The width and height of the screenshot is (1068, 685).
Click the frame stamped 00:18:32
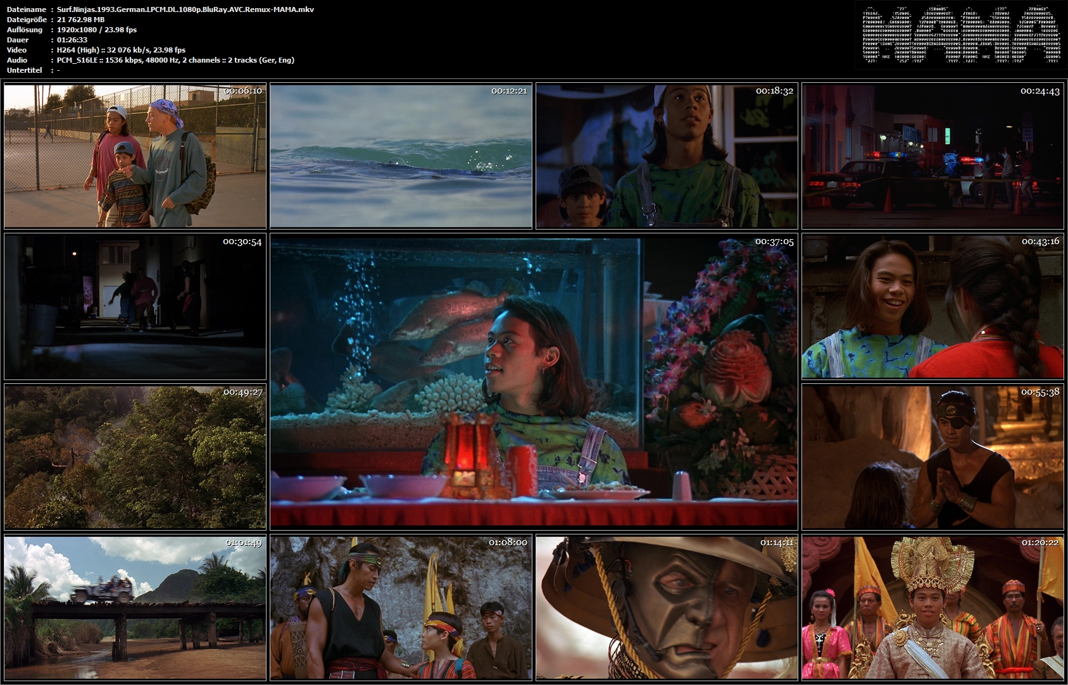(x=667, y=156)
